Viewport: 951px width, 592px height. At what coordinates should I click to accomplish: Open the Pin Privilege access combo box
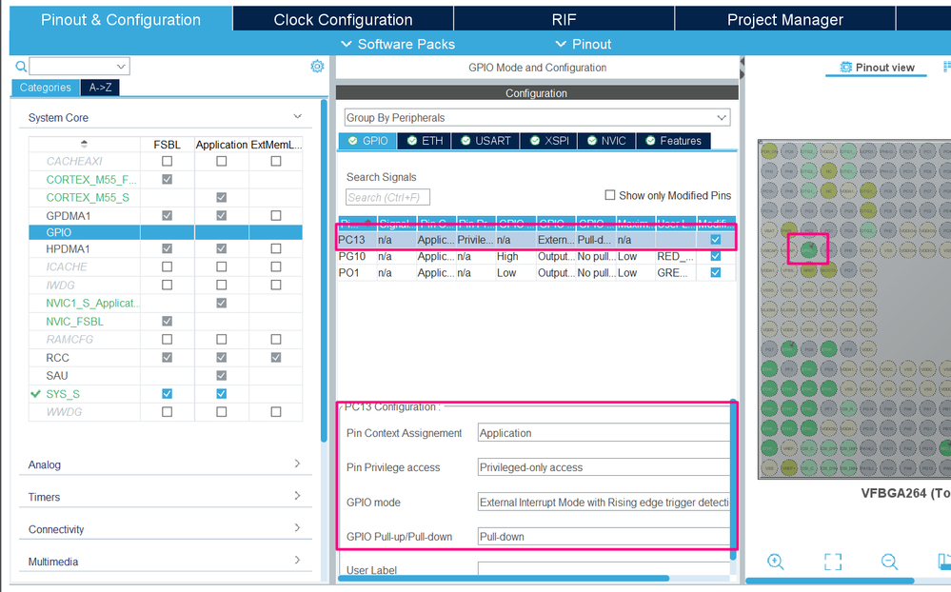(604, 467)
